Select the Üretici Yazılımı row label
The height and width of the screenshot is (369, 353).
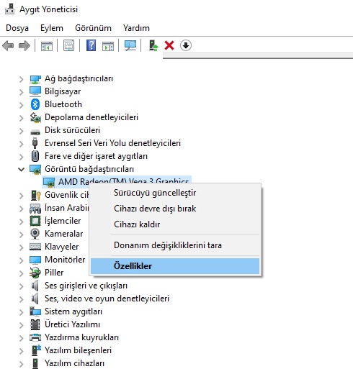click(x=72, y=324)
